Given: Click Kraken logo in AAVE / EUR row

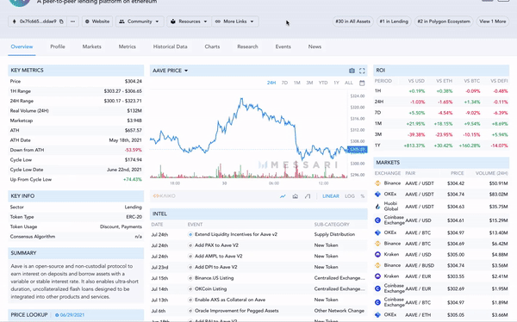Looking at the screenshot, I should tap(378, 276).
